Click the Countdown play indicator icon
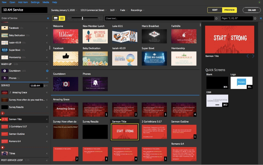 tap(47, 71)
